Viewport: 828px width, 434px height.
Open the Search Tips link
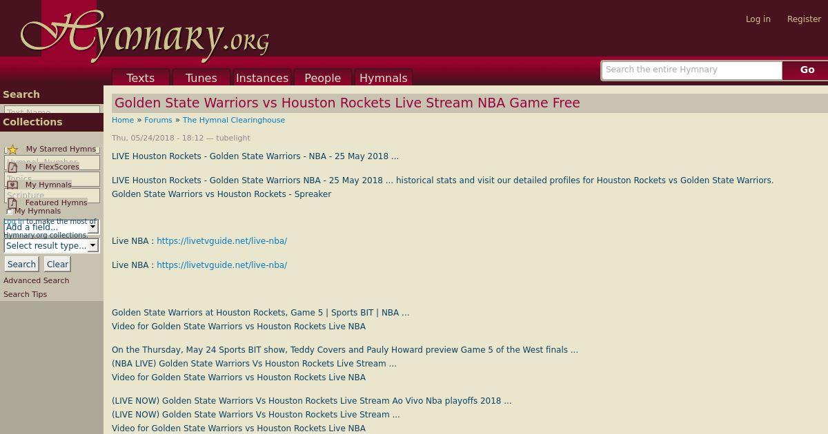pos(25,294)
